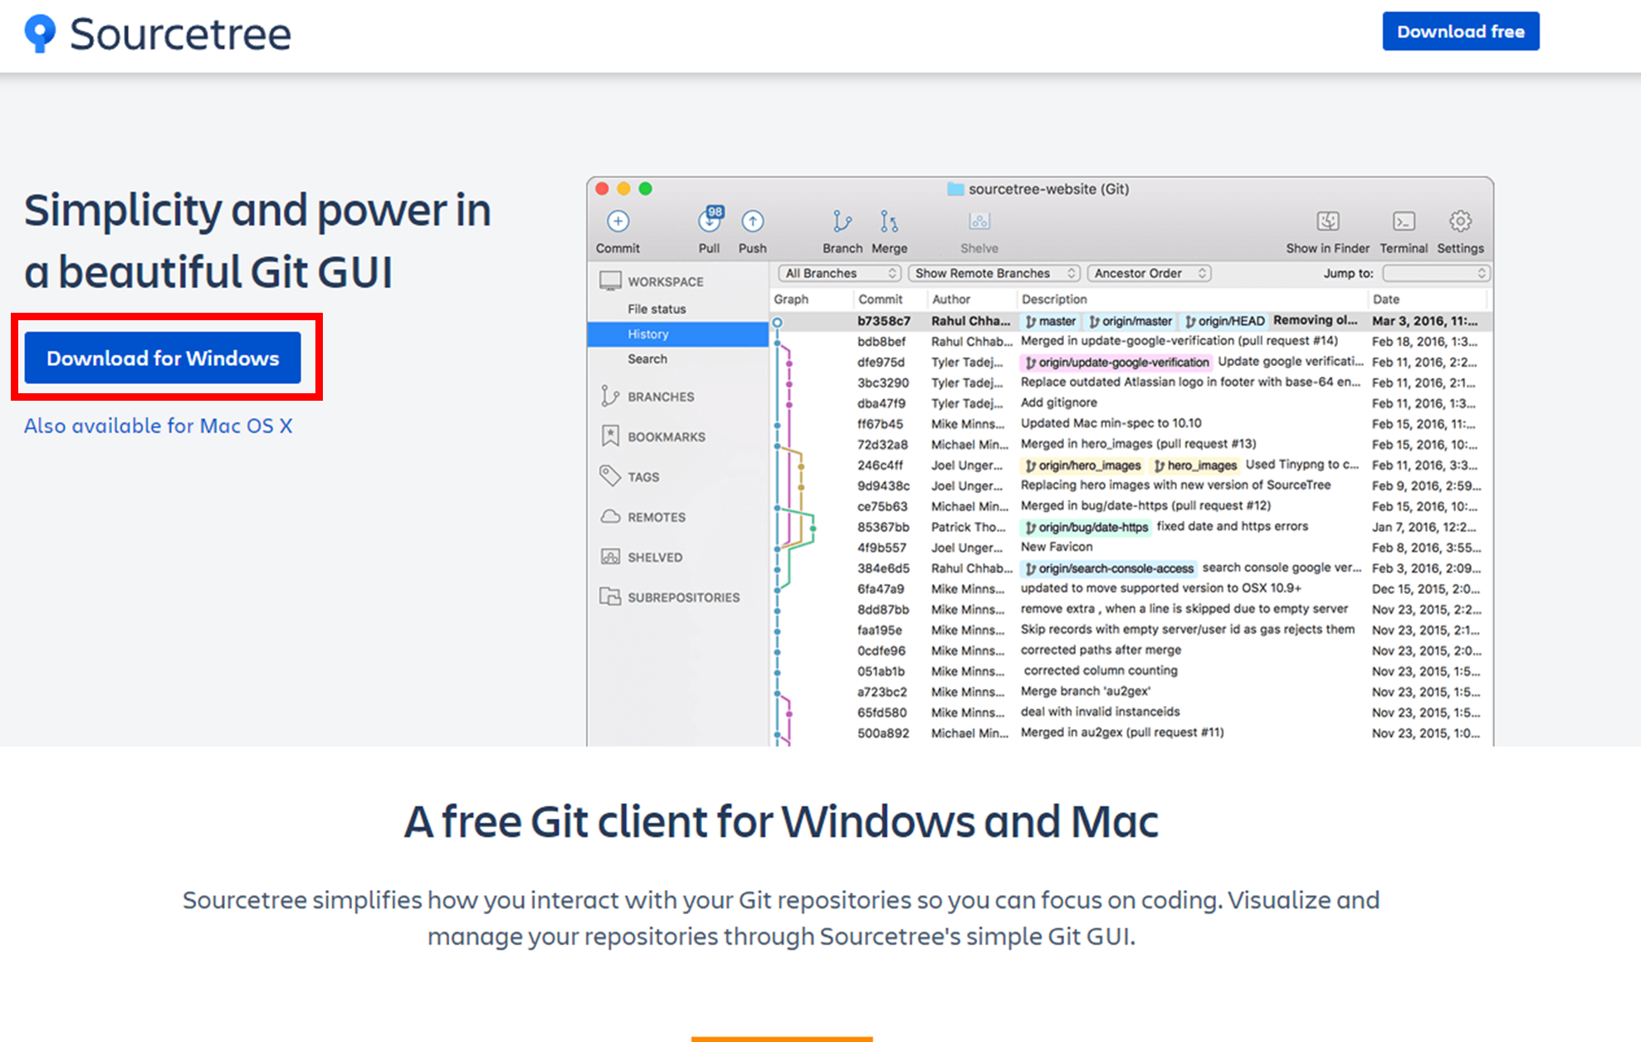Click the Description column header
Viewport: 1641px width, 1042px height.
click(x=1054, y=299)
